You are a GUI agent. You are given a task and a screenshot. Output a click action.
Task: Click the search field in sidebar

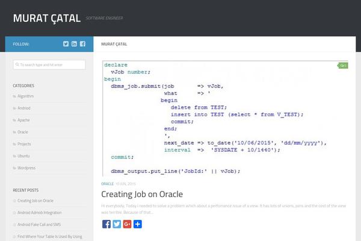(x=49, y=65)
